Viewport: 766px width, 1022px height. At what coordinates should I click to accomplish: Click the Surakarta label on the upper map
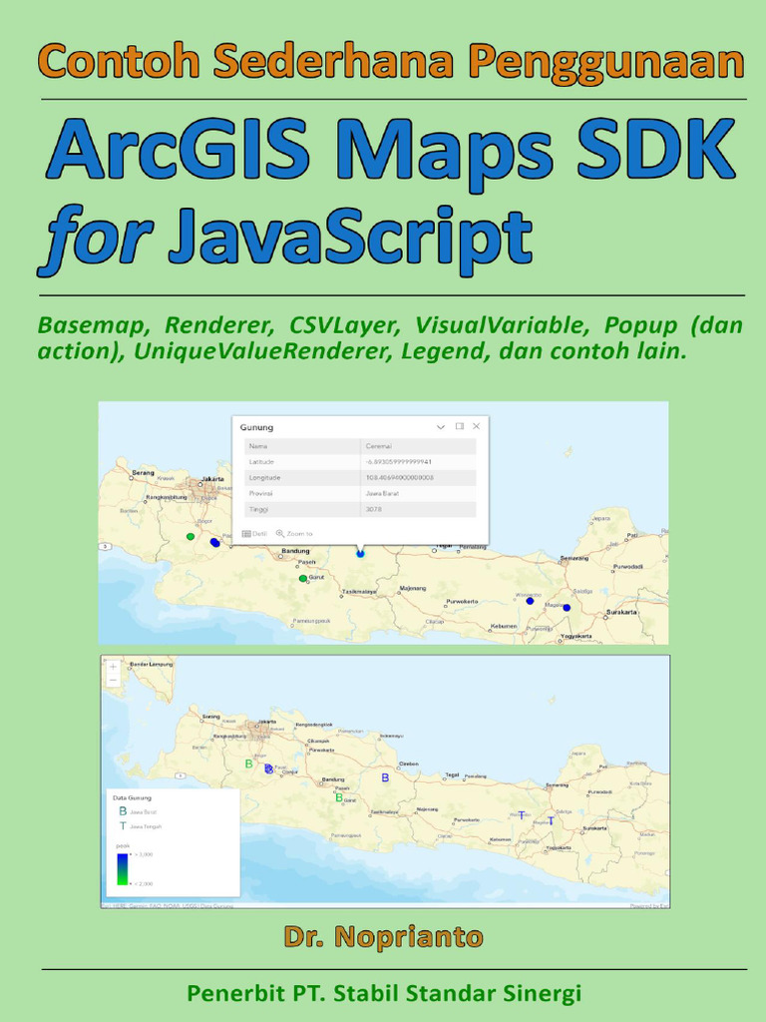pos(621,613)
